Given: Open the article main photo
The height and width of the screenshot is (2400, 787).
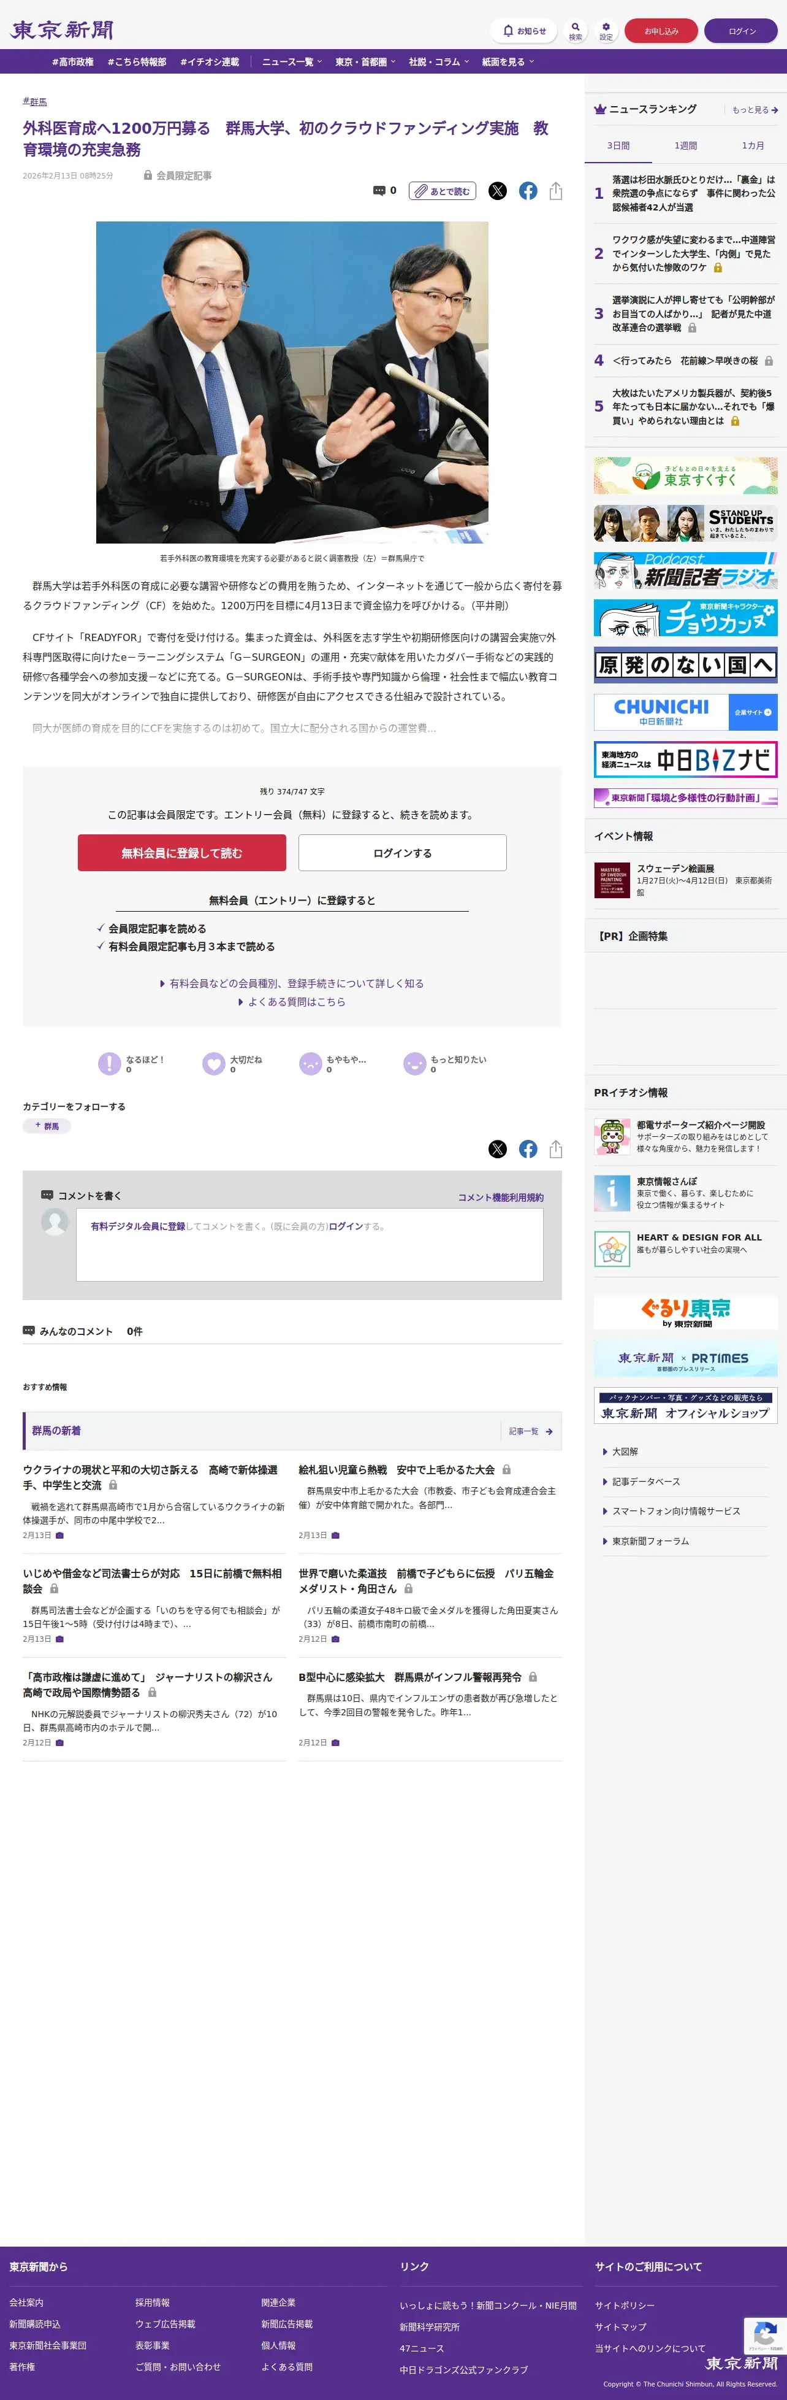Looking at the screenshot, I should (292, 382).
